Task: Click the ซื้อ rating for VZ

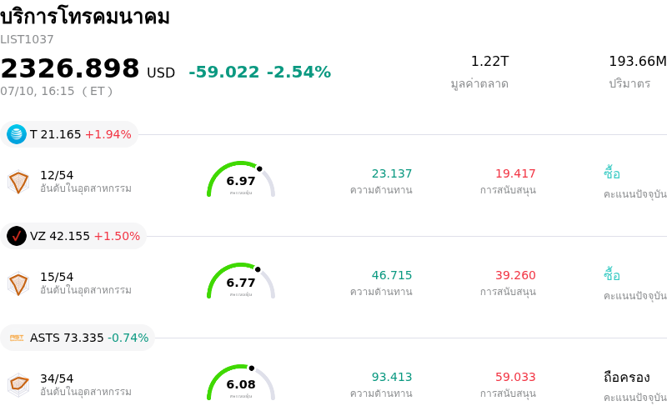Action: pyautogui.click(x=612, y=274)
